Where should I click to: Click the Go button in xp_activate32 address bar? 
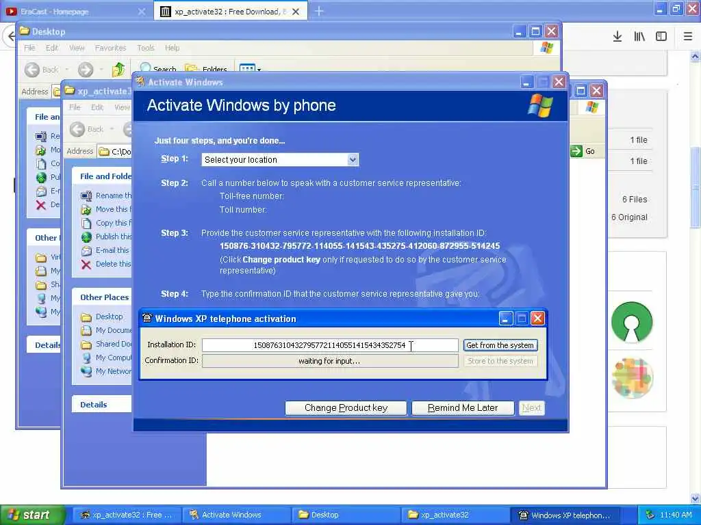tap(583, 151)
